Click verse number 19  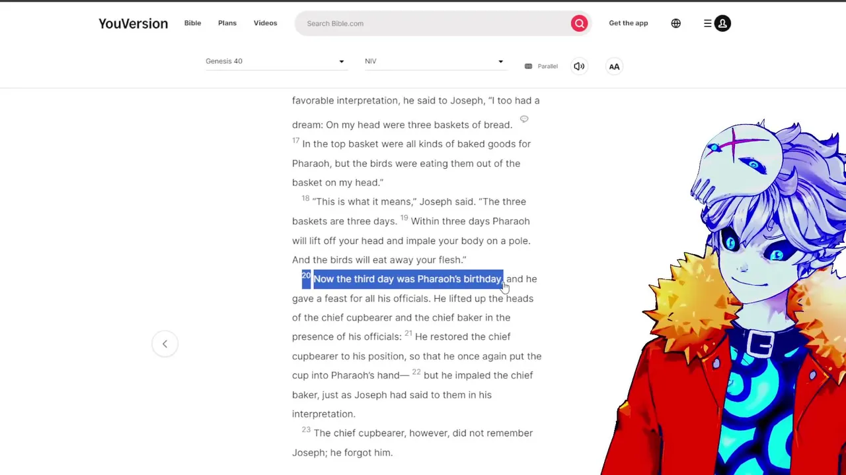[404, 218]
